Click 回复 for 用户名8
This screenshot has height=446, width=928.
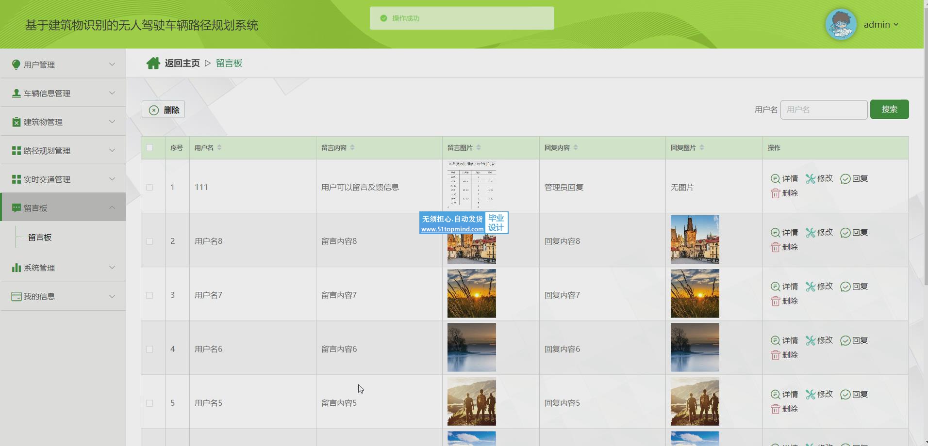[x=854, y=232]
